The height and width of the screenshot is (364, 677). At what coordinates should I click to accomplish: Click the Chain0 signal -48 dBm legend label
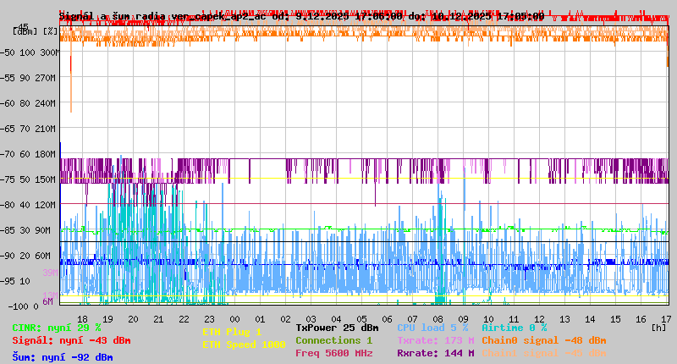(x=543, y=340)
